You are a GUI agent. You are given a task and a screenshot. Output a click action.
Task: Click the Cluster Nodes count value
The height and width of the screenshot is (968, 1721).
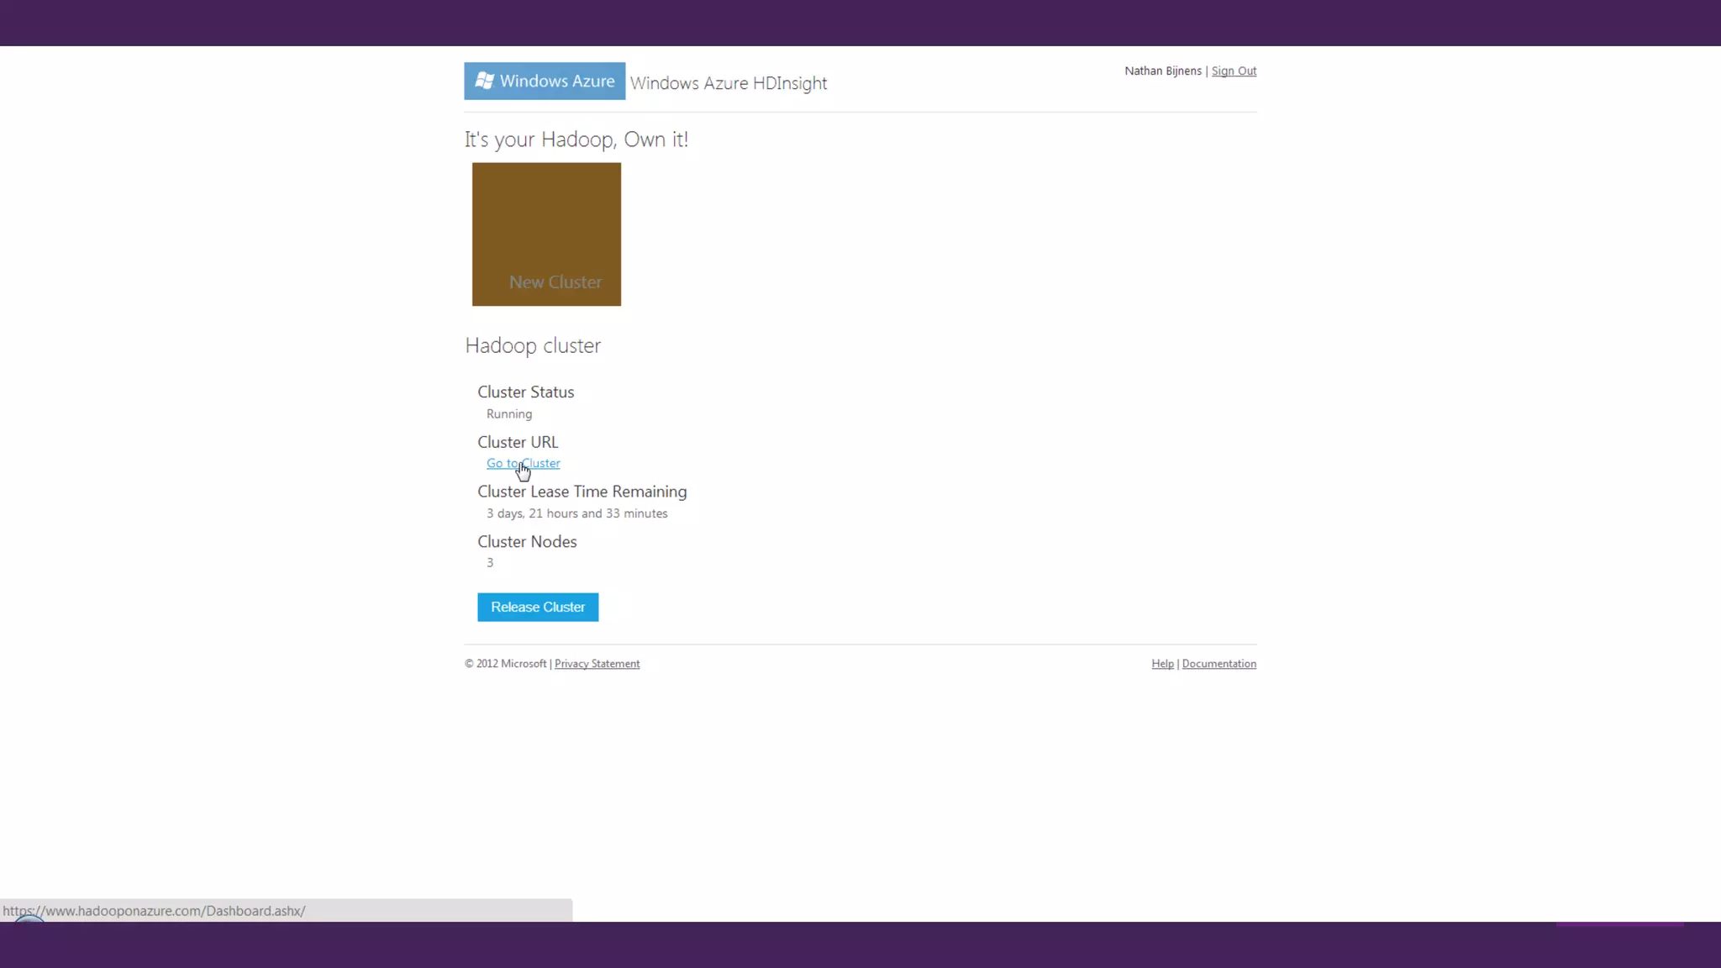click(x=490, y=563)
